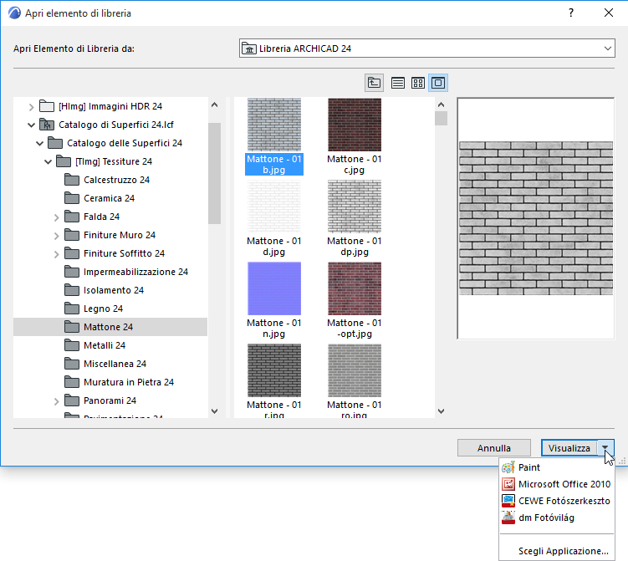Click the library icon in the dropdown field
Screen dimensions: 628x561
tap(248, 48)
